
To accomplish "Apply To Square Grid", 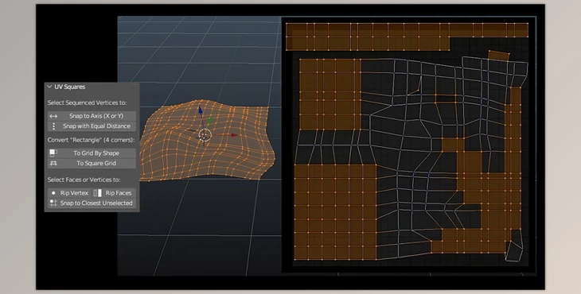I will tap(92, 163).
